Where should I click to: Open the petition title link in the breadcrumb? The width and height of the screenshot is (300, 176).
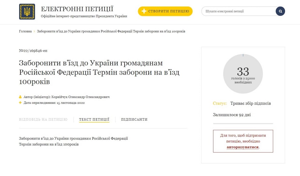111,31
